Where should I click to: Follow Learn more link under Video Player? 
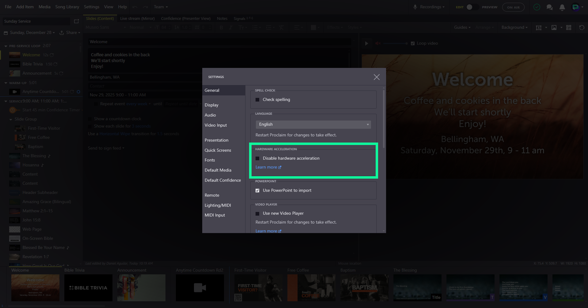click(266, 231)
